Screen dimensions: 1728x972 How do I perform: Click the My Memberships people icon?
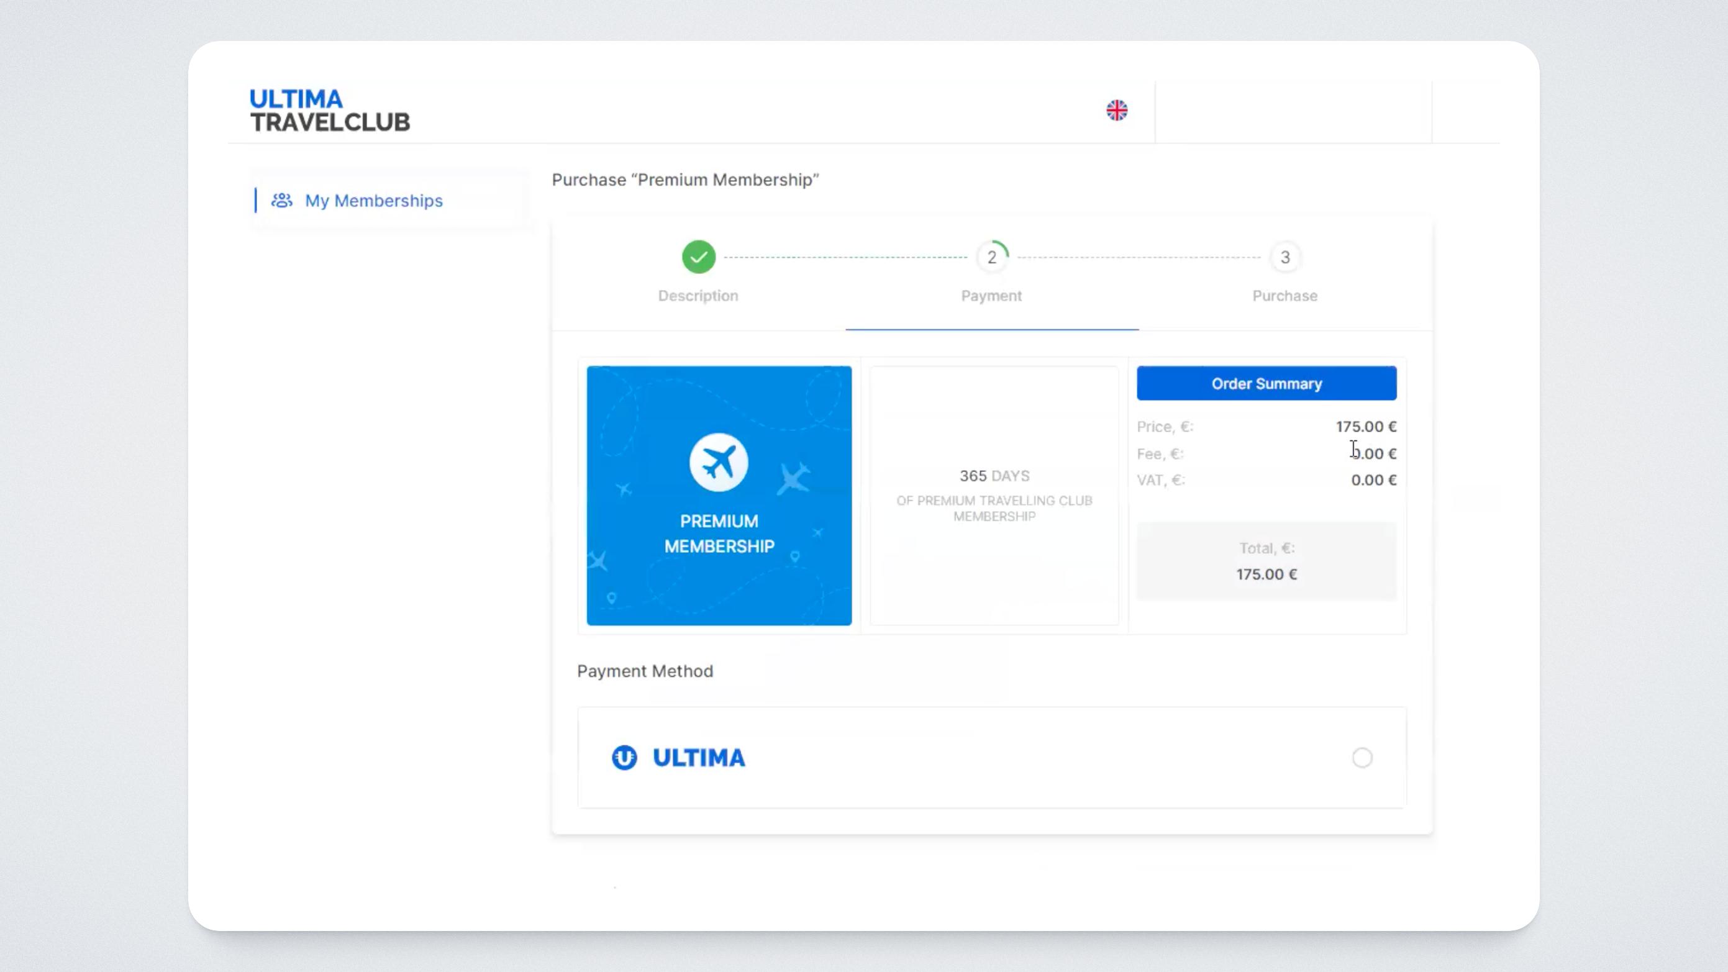[282, 201]
